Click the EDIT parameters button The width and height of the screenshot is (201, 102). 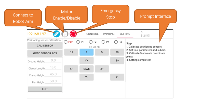tap(45, 89)
